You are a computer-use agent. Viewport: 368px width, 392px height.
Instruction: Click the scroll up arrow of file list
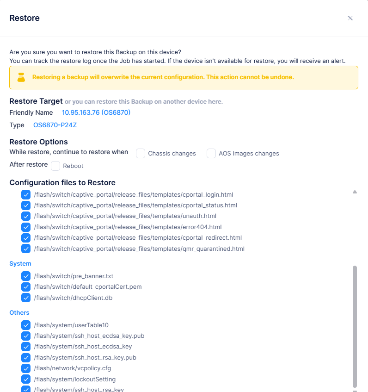point(355,192)
